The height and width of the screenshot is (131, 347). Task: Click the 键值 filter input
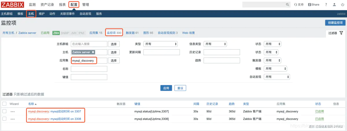pyautogui.click(x=89, y=77)
